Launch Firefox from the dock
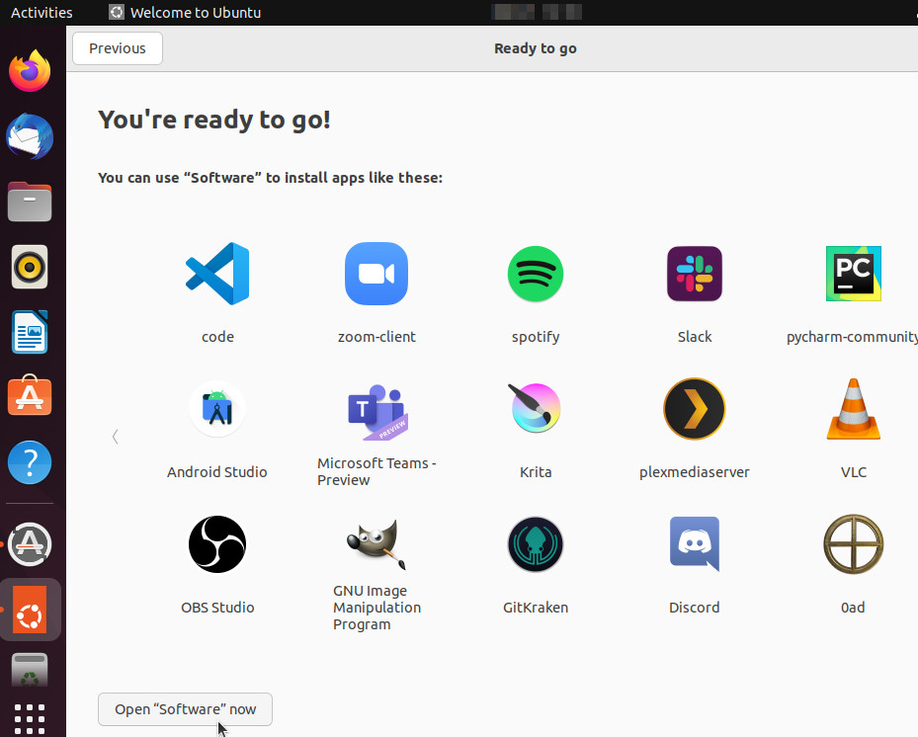918x737 pixels. 30,71
